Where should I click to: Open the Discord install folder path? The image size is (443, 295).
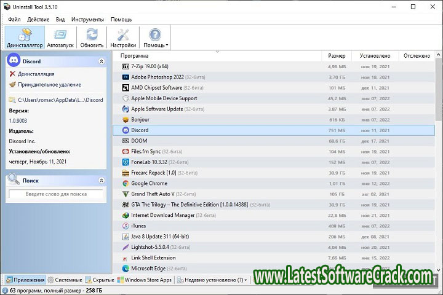(60, 100)
